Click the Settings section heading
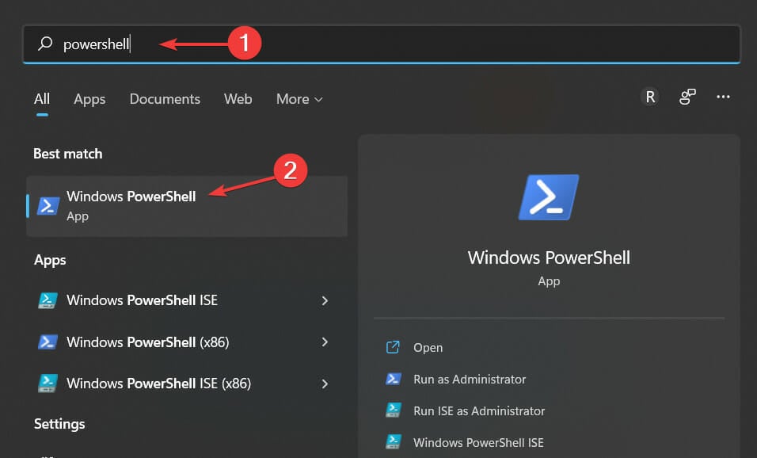Viewport: 757px width, 458px height. click(x=59, y=424)
